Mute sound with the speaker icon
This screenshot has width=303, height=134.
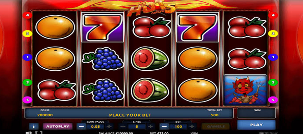[29, 133]
